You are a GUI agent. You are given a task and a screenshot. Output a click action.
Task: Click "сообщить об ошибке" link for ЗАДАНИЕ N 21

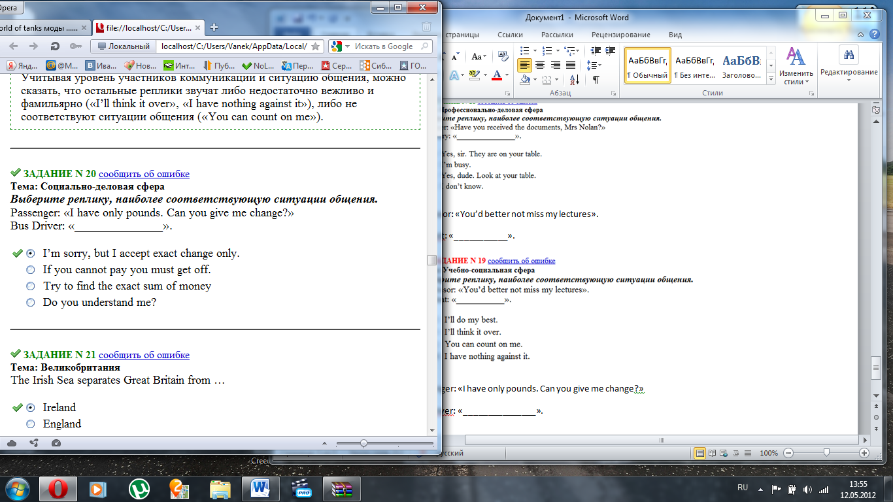144,355
